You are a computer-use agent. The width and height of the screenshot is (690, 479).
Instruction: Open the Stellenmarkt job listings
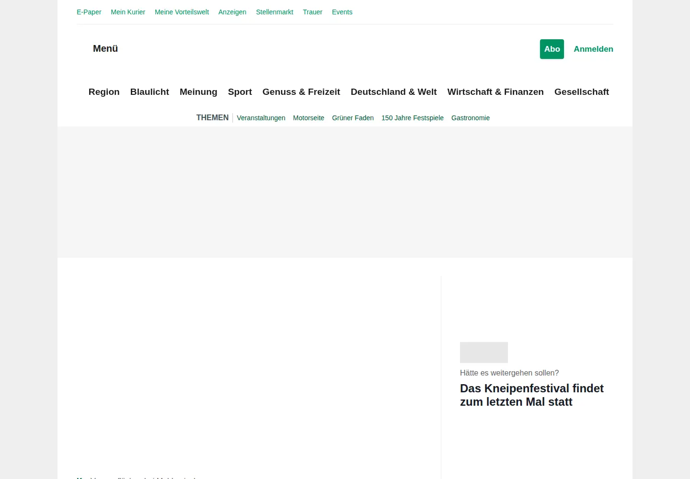point(275,12)
